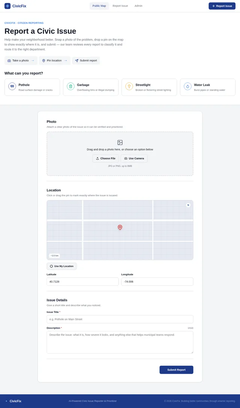The image size is (240, 408).
Task: Click the camera icon on Use Camera
Action: tap(126, 158)
